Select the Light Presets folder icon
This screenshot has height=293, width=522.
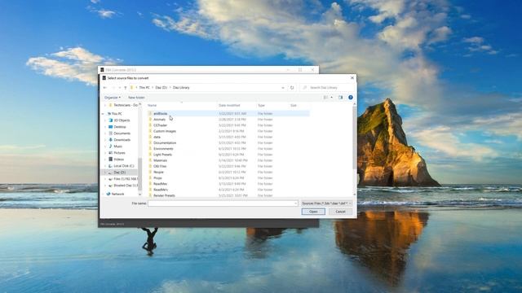coord(150,155)
